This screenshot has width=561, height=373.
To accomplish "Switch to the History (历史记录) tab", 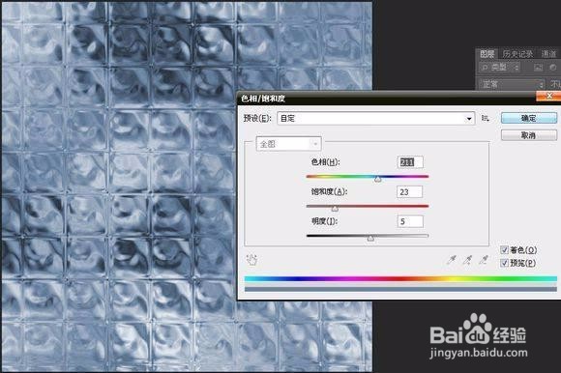I will tap(517, 54).
